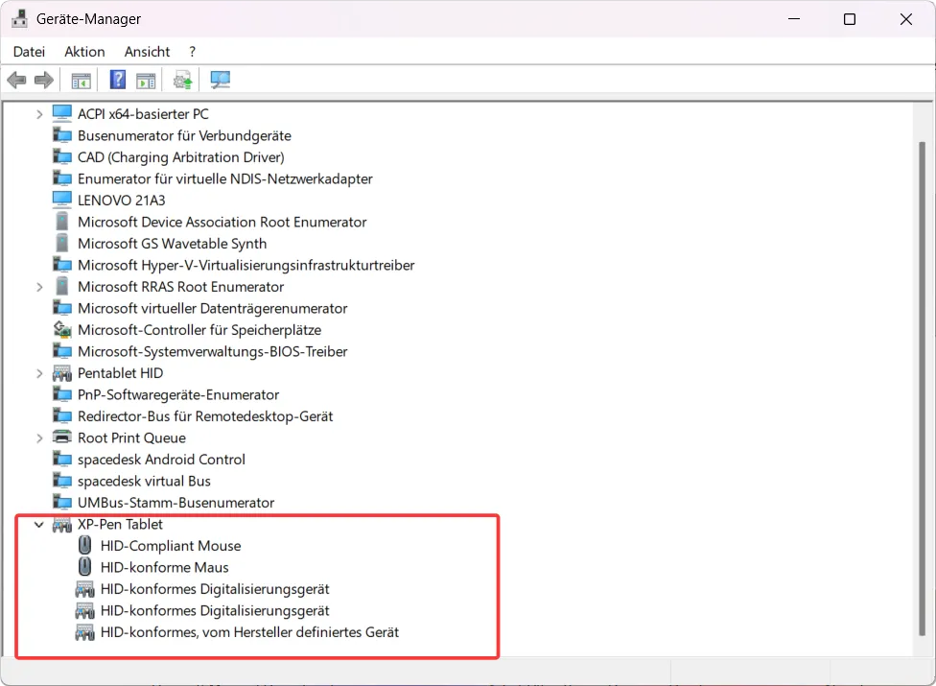This screenshot has height=686, width=936.
Task: Open the Datei menu
Action: 29,52
